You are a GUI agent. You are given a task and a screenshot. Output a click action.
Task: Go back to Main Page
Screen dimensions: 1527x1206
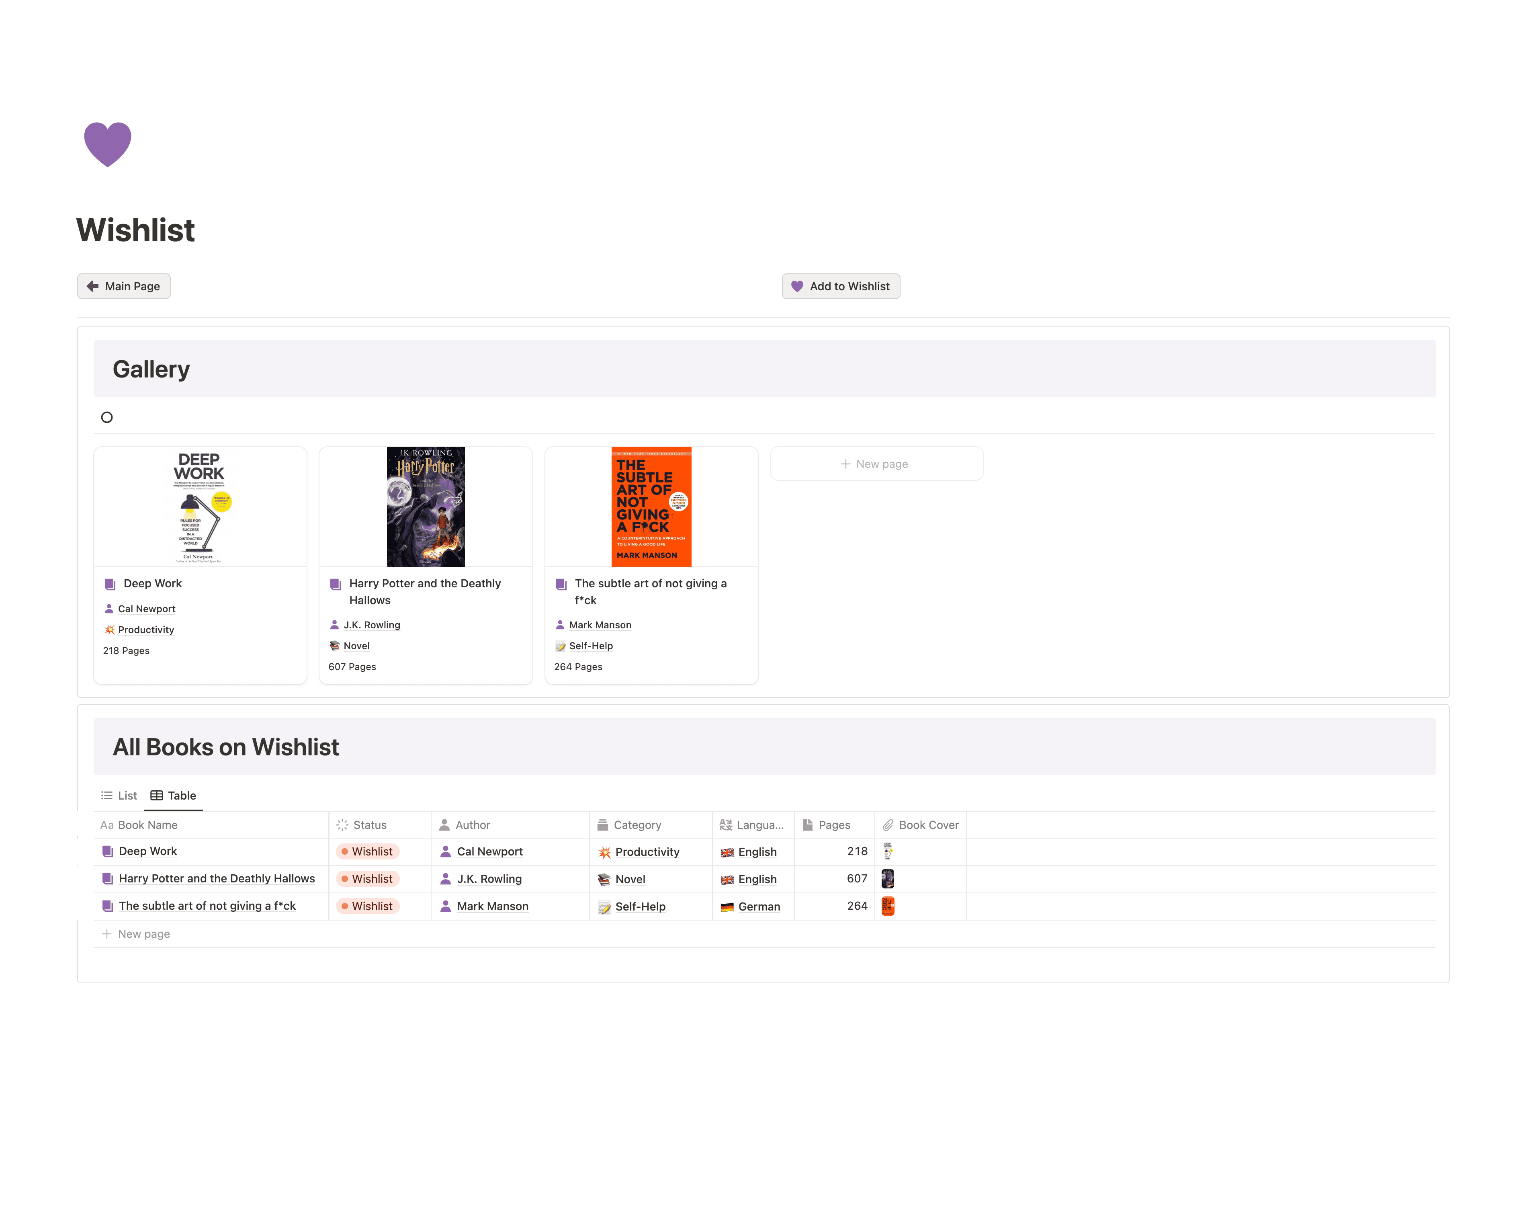tap(123, 286)
